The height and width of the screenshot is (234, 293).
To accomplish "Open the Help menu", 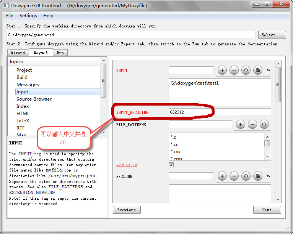I will (x=48, y=16).
